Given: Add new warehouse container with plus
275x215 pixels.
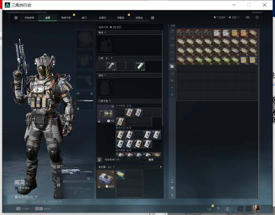Looking at the screenshot, I should (x=172, y=88).
